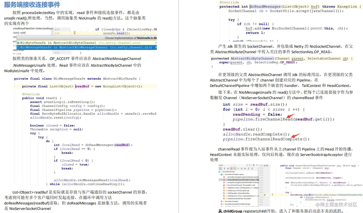
Task: Click allocHandle.incMessagesRead(localRead) line
Action: (92, 180)
